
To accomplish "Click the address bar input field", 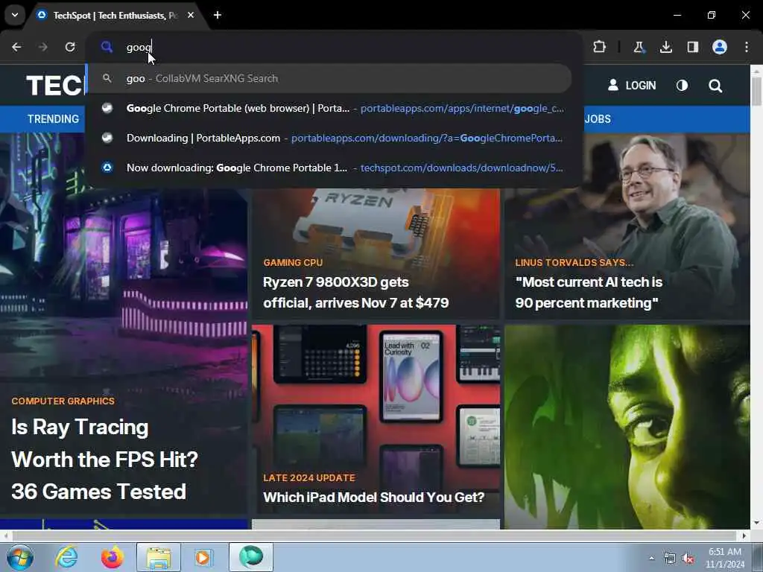I will tap(341, 47).
